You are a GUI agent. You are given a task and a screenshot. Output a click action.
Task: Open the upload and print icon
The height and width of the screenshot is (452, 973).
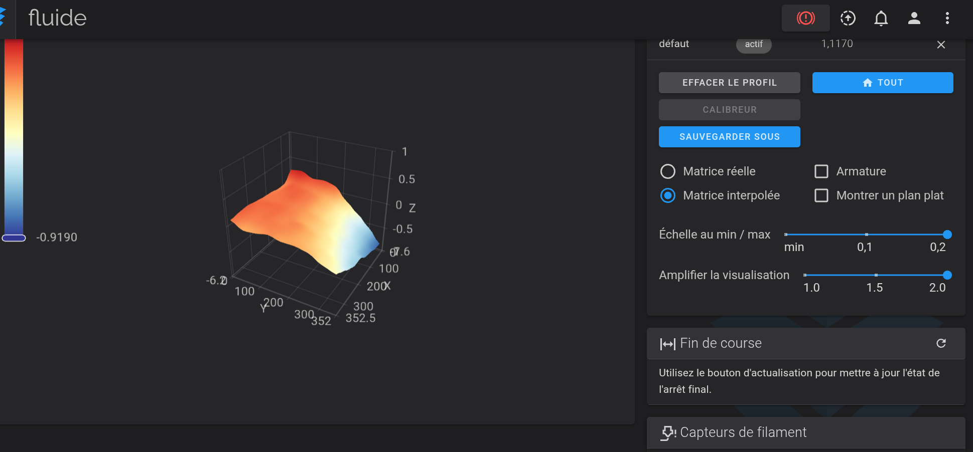point(848,19)
